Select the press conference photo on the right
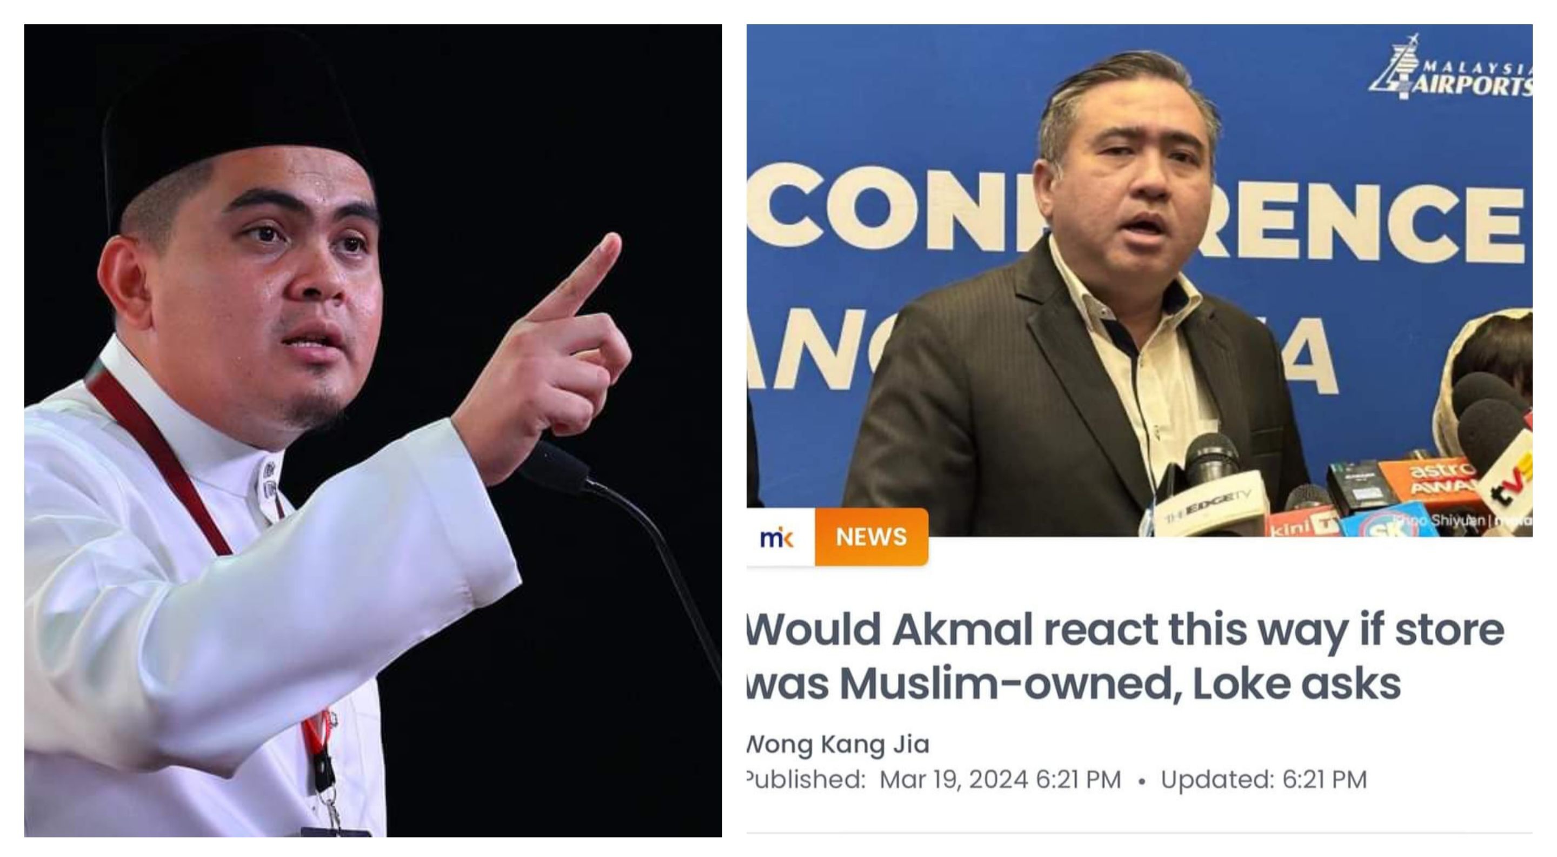Screen dimensions: 1557x857 coord(1139,280)
